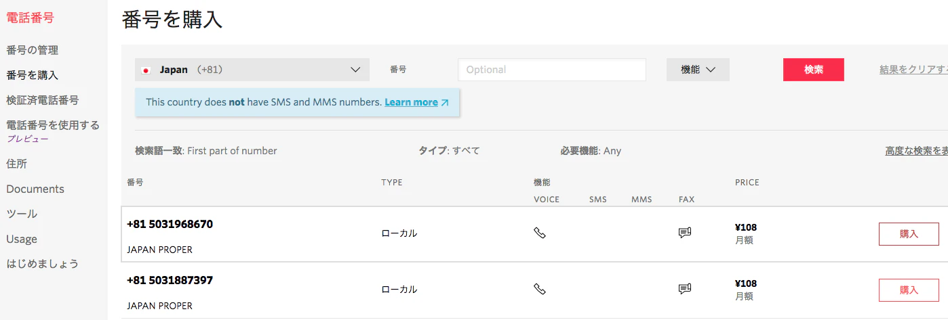Open はじめましょう in sidebar

pos(42,264)
